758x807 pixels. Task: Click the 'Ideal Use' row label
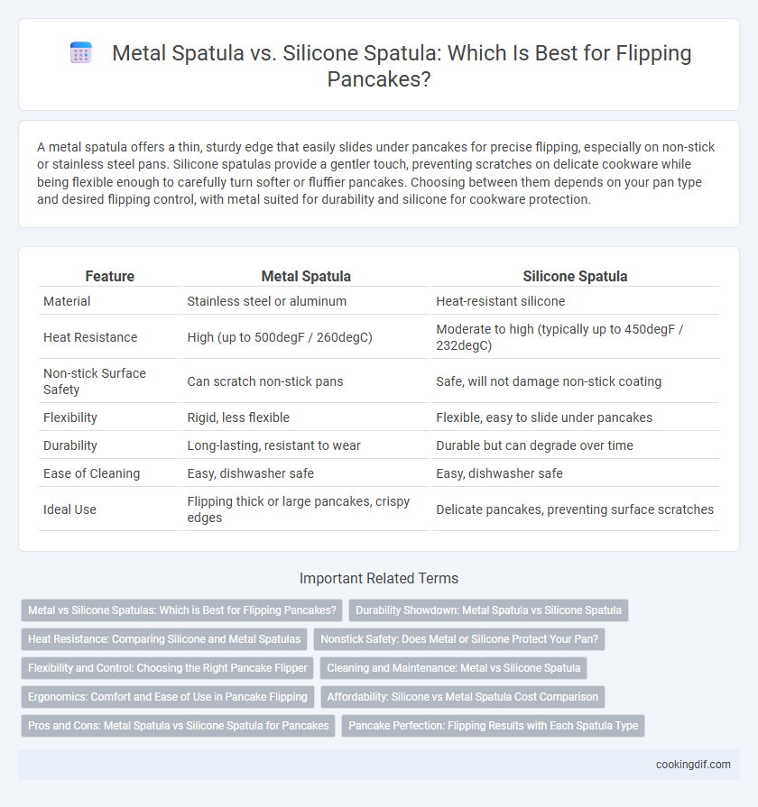(x=70, y=509)
